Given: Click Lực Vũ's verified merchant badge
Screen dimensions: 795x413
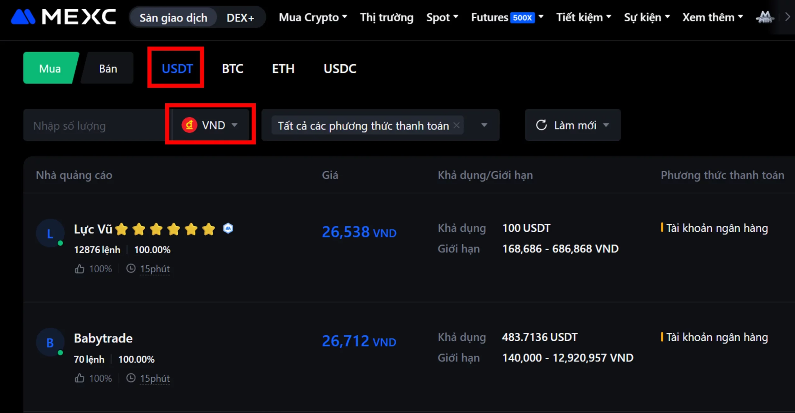Looking at the screenshot, I should pos(228,229).
